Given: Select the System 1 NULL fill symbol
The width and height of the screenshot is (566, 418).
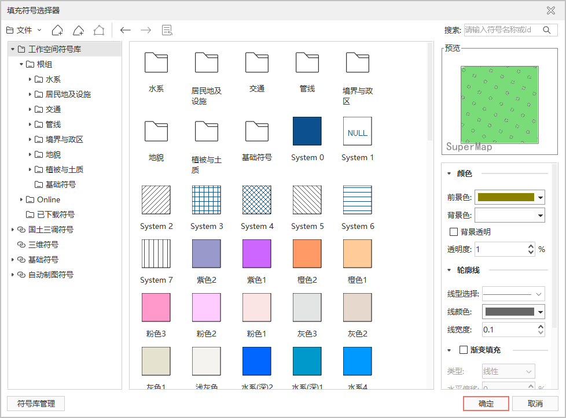Looking at the screenshot, I should click(358, 132).
